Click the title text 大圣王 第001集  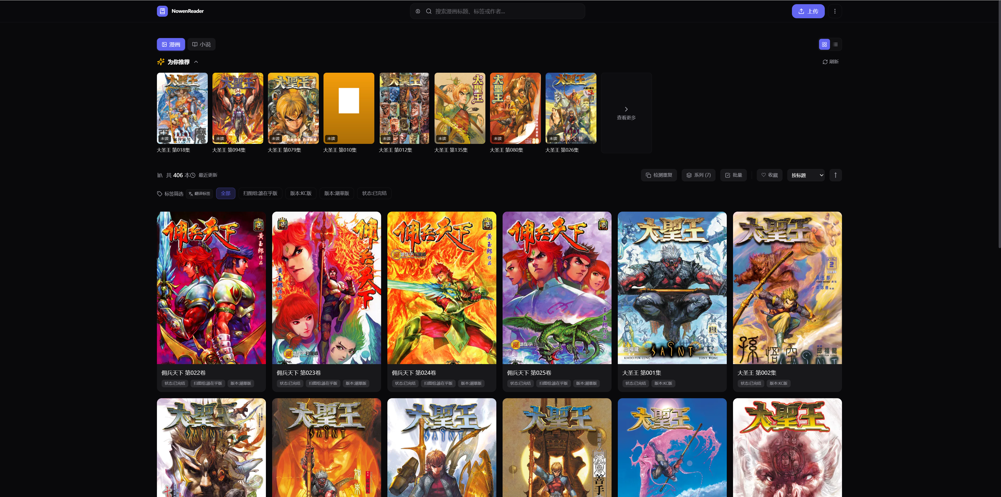click(x=642, y=373)
